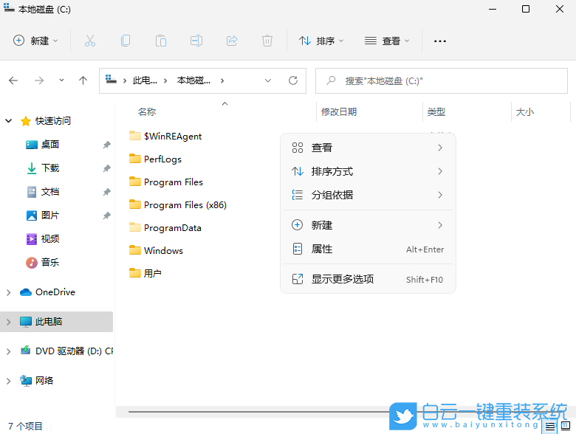This screenshot has width=576, height=434.
Task: Expand the DVD 驱动器 (D:) node
Action: 8,351
